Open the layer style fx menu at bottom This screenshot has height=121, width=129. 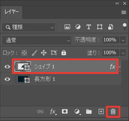click(53, 112)
